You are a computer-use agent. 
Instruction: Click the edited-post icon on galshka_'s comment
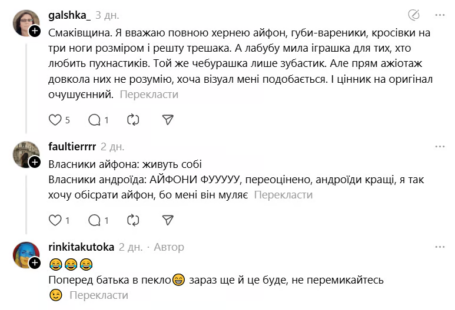414,15
